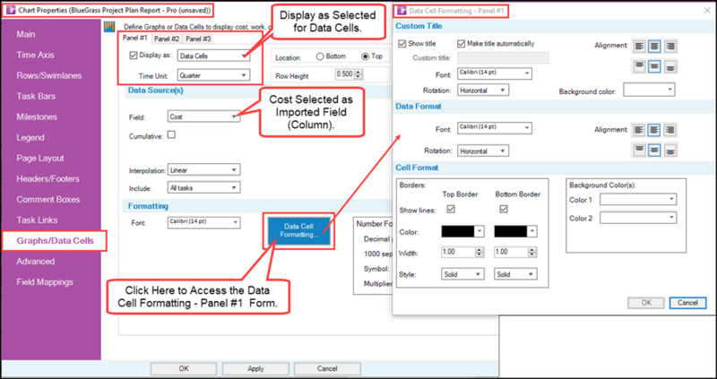Enable the Cumulative checkbox
The width and height of the screenshot is (717, 379).
(x=172, y=135)
